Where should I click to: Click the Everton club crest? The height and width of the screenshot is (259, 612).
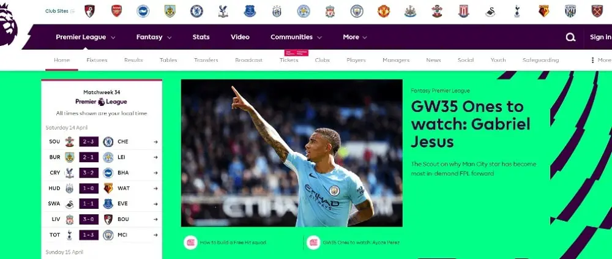(x=250, y=11)
